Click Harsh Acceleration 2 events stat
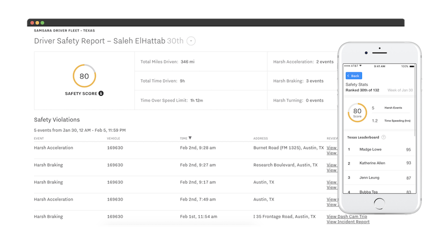 pyautogui.click(x=303, y=61)
